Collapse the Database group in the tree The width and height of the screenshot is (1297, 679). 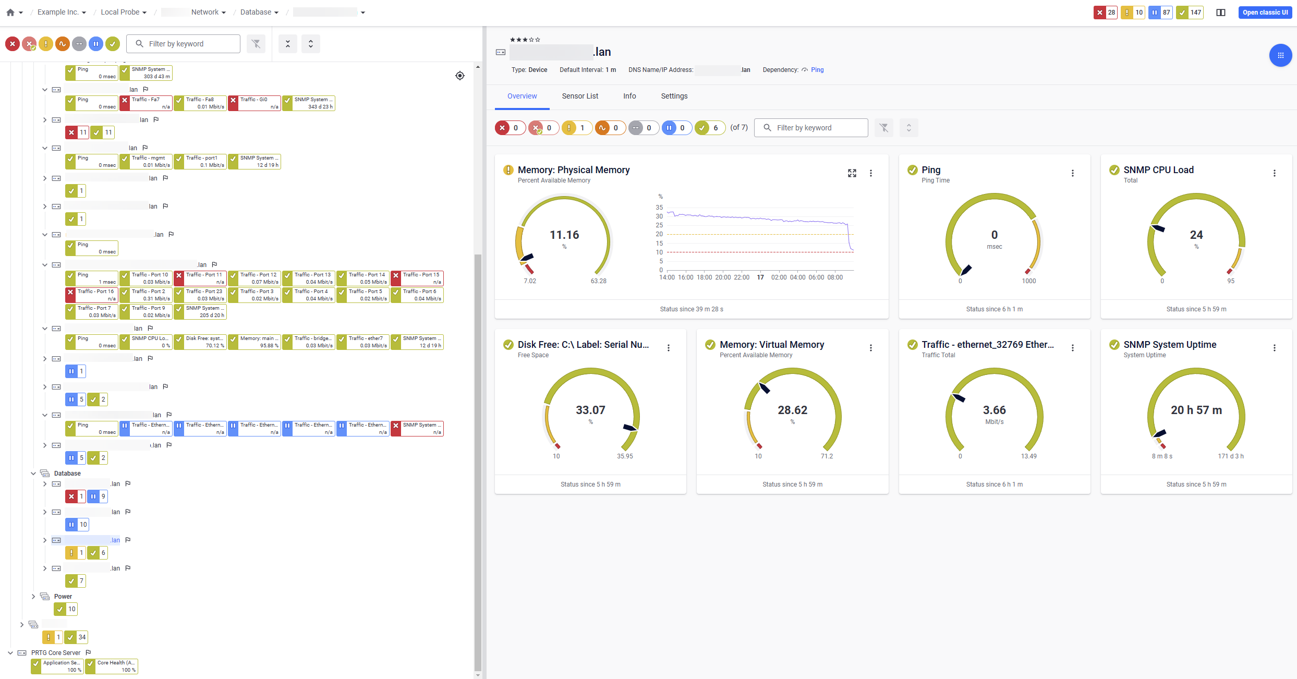tap(33, 473)
